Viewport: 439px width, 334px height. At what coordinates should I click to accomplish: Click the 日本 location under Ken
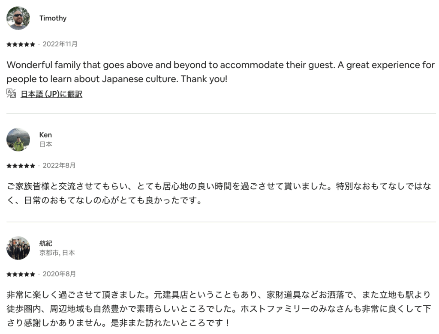[46, 144]
